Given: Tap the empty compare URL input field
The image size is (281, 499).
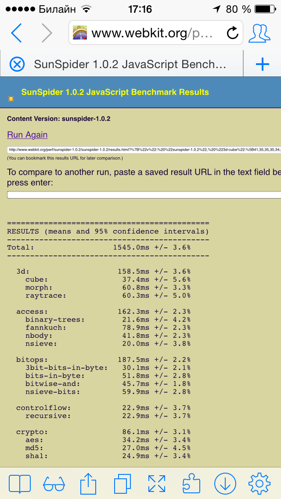Looking at the screenshot, I should pos(144,195).
